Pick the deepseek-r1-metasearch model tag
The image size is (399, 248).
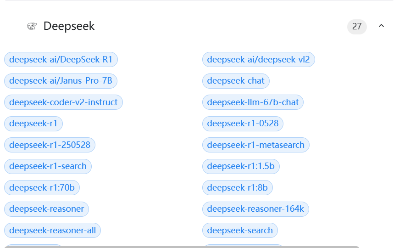(256, 145)
